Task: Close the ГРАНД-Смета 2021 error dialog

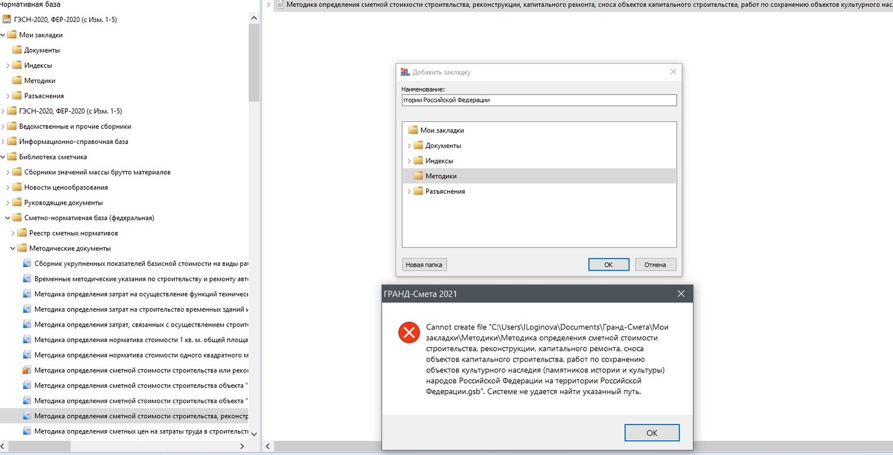Action: [681, 294]
